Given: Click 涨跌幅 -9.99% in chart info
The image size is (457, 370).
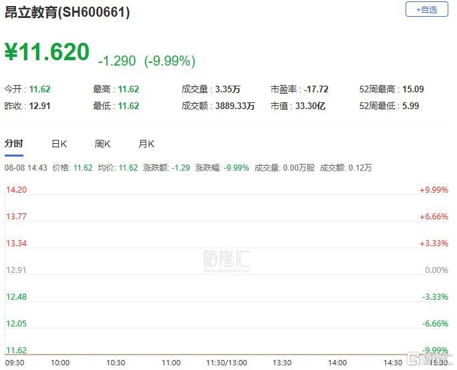Looking at the screenshot, I should (237, 168).
